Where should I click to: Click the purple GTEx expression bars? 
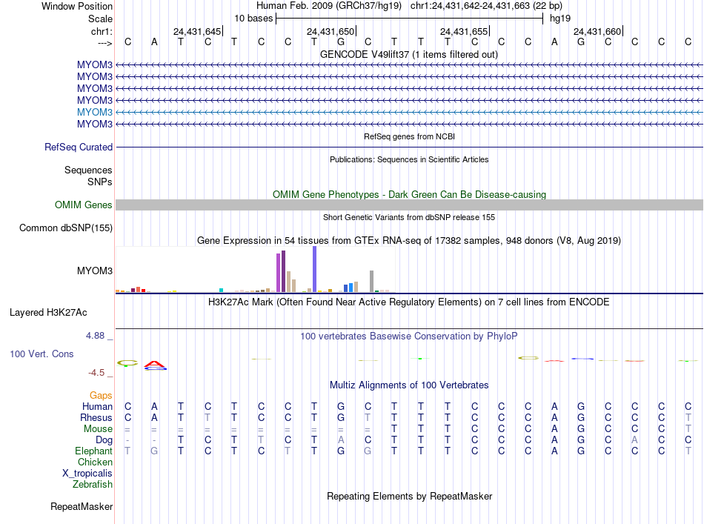click(281, 271)
